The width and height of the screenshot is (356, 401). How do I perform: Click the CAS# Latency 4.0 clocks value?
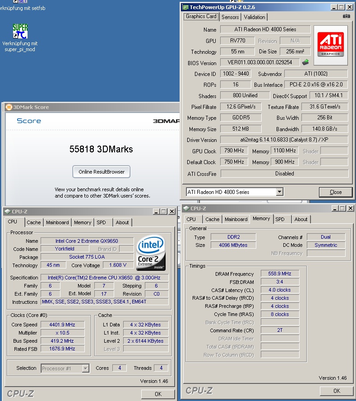(280, 290)
